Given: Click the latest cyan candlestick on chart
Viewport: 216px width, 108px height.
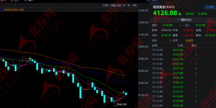Looking at the screenshot, I should [x=126, y=94].
